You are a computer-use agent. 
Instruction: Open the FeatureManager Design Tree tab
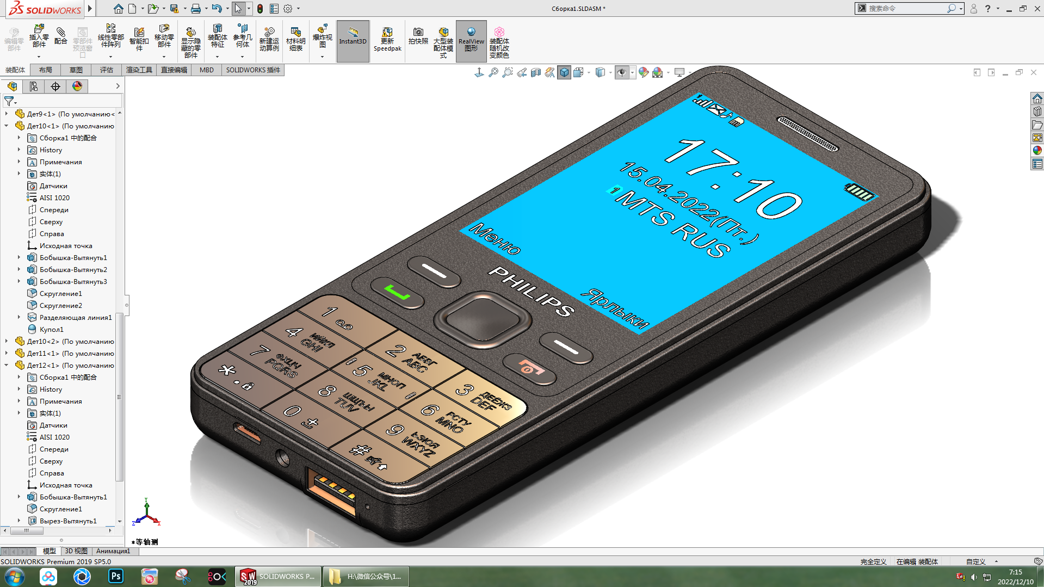click(12, 86)
